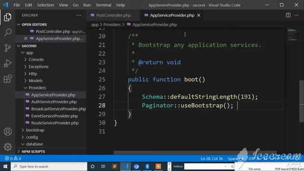This screenshot has width=304, height=171.
Task: Click the code minimap preview
Action: click(293, 34)
